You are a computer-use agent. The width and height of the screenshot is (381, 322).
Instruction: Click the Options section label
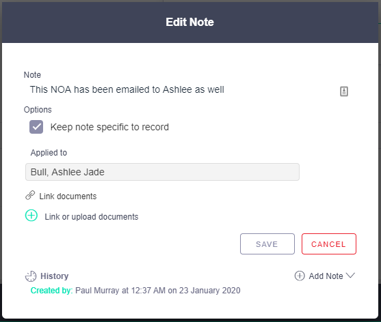[x=38, y=110]
